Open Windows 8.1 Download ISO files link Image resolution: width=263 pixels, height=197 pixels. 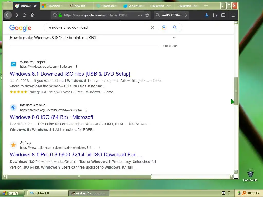pos(70,74)
